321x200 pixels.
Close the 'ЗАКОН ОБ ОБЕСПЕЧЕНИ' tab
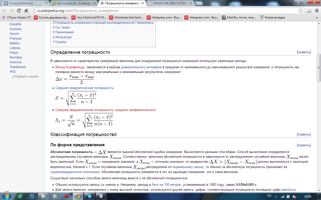pyautogui.click(x=191, y=3)
